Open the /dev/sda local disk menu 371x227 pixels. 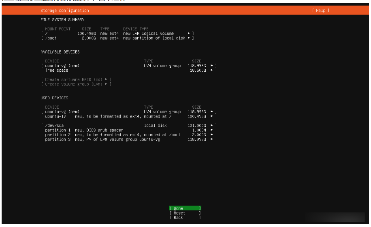point(212,126)
